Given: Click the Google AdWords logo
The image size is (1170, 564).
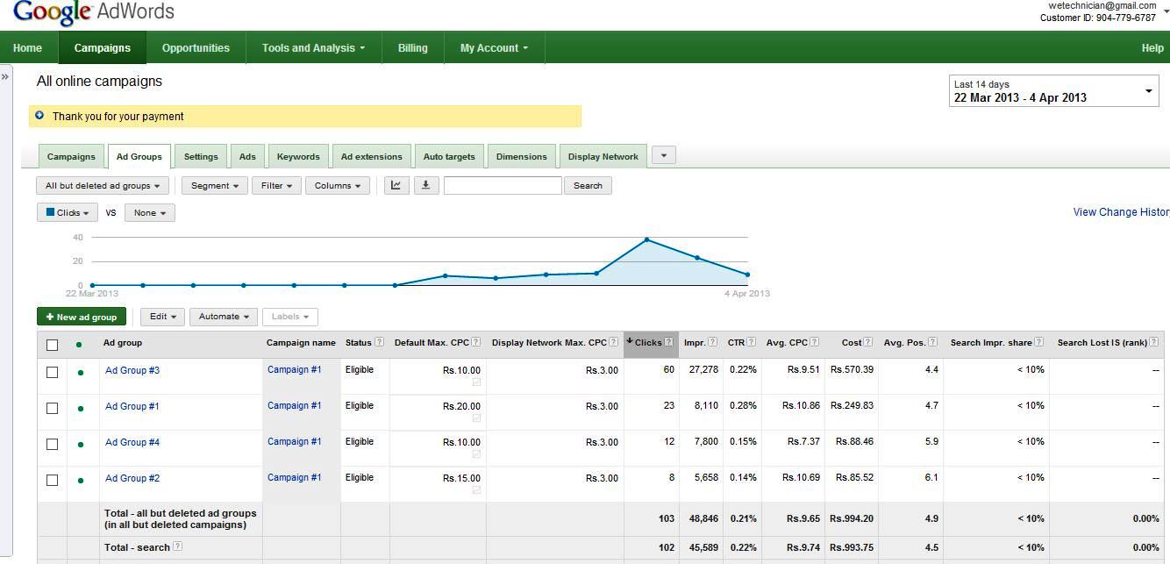Looking at the screenshot, I should pos(94,13).
